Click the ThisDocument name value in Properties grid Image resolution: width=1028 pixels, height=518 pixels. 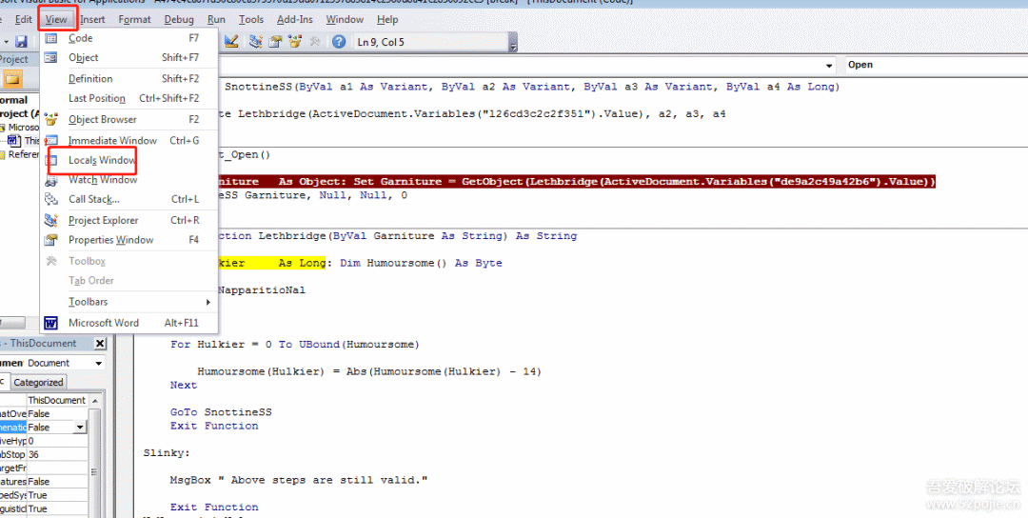(57, 400)
